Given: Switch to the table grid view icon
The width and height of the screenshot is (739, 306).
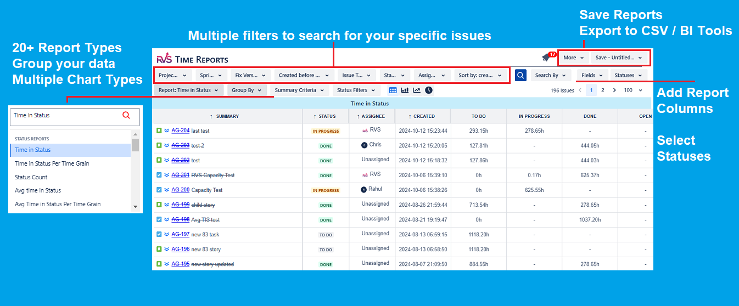Looking at the screenshot, I should (x=393, y=90).
